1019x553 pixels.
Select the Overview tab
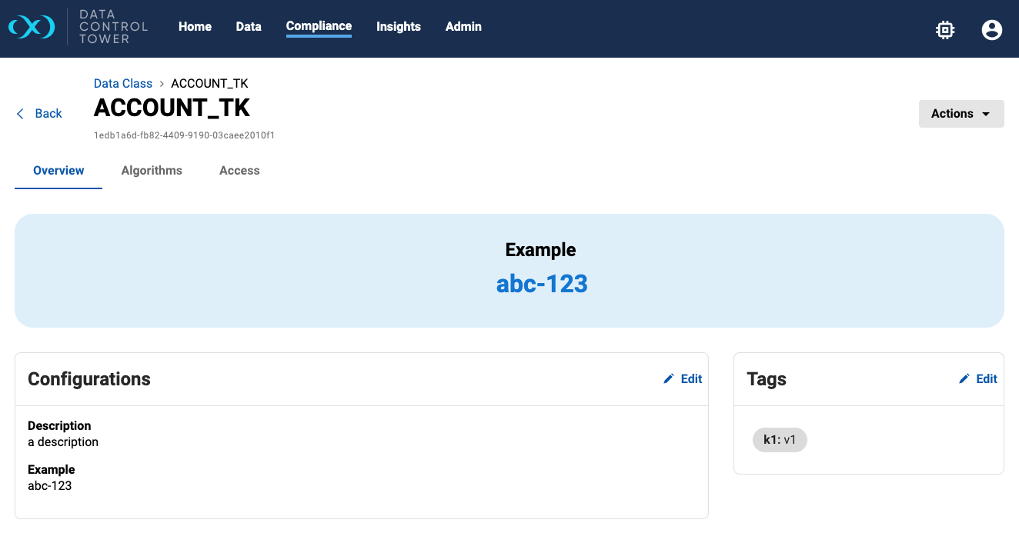(58, 171)
